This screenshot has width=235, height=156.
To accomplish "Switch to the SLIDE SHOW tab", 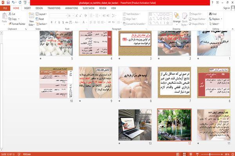I will coord(89,8).
